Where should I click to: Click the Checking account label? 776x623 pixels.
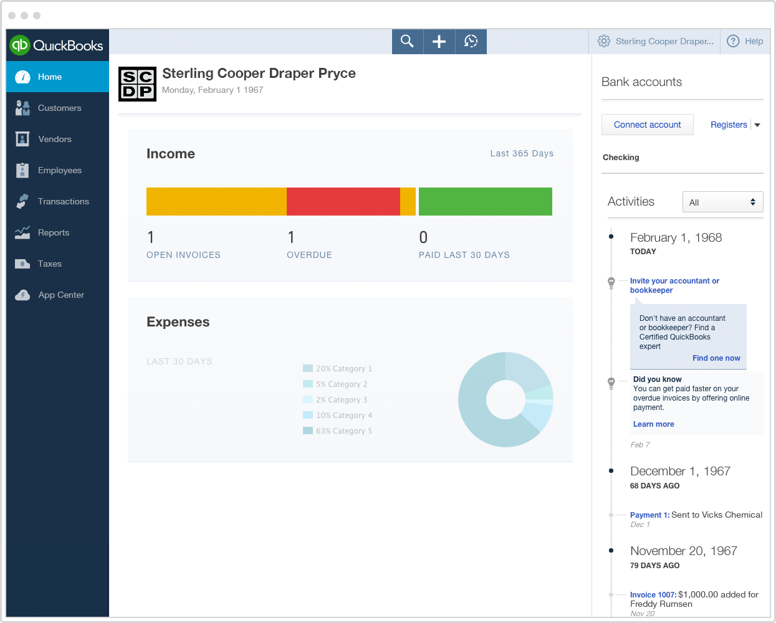[x=621, y=158]
